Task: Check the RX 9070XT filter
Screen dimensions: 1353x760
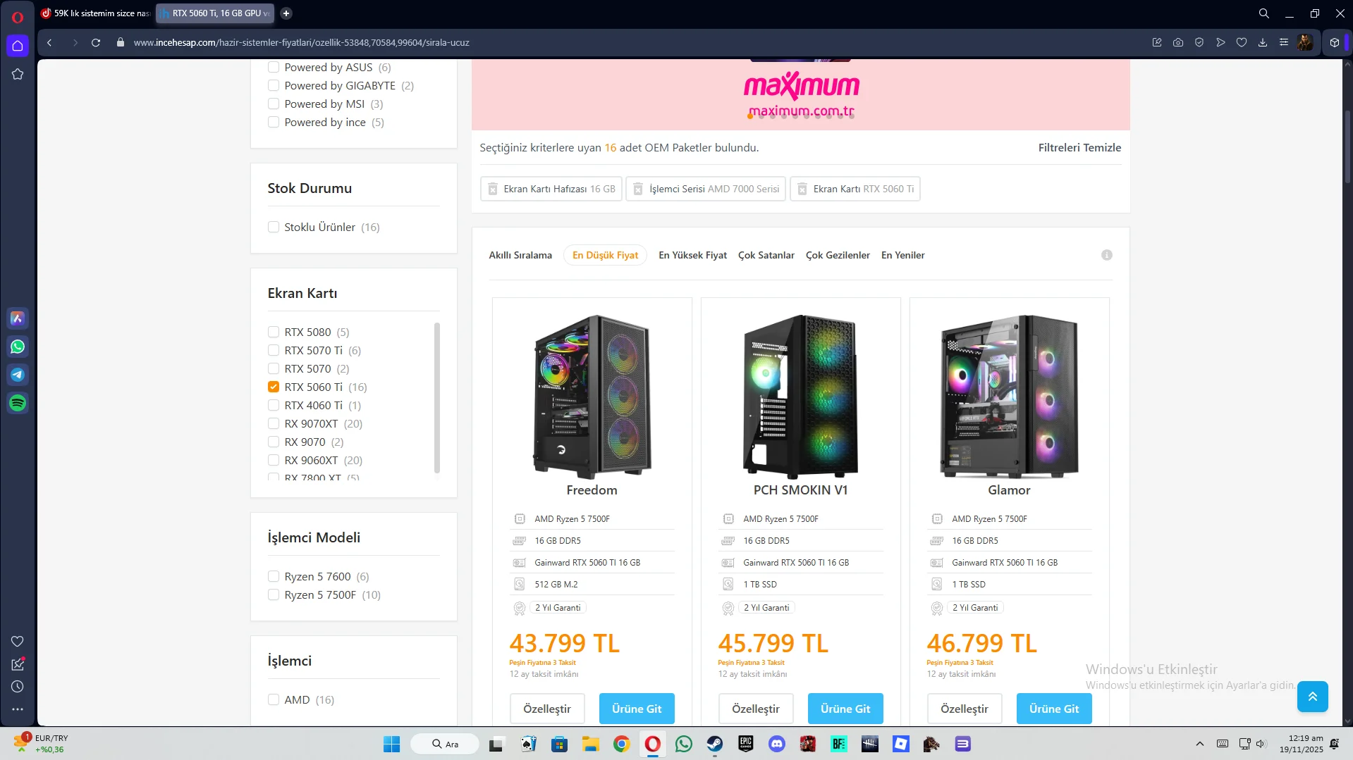Action: pyautogui.click(x=274, y=424)
